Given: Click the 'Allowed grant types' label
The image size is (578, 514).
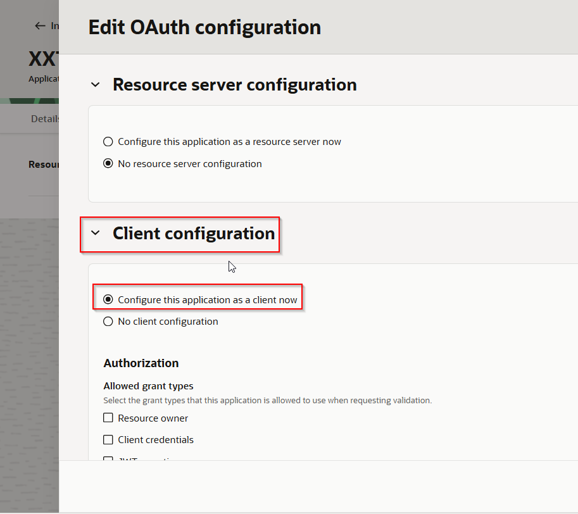Looking at the screenshot, I should [x=148, y=386].
